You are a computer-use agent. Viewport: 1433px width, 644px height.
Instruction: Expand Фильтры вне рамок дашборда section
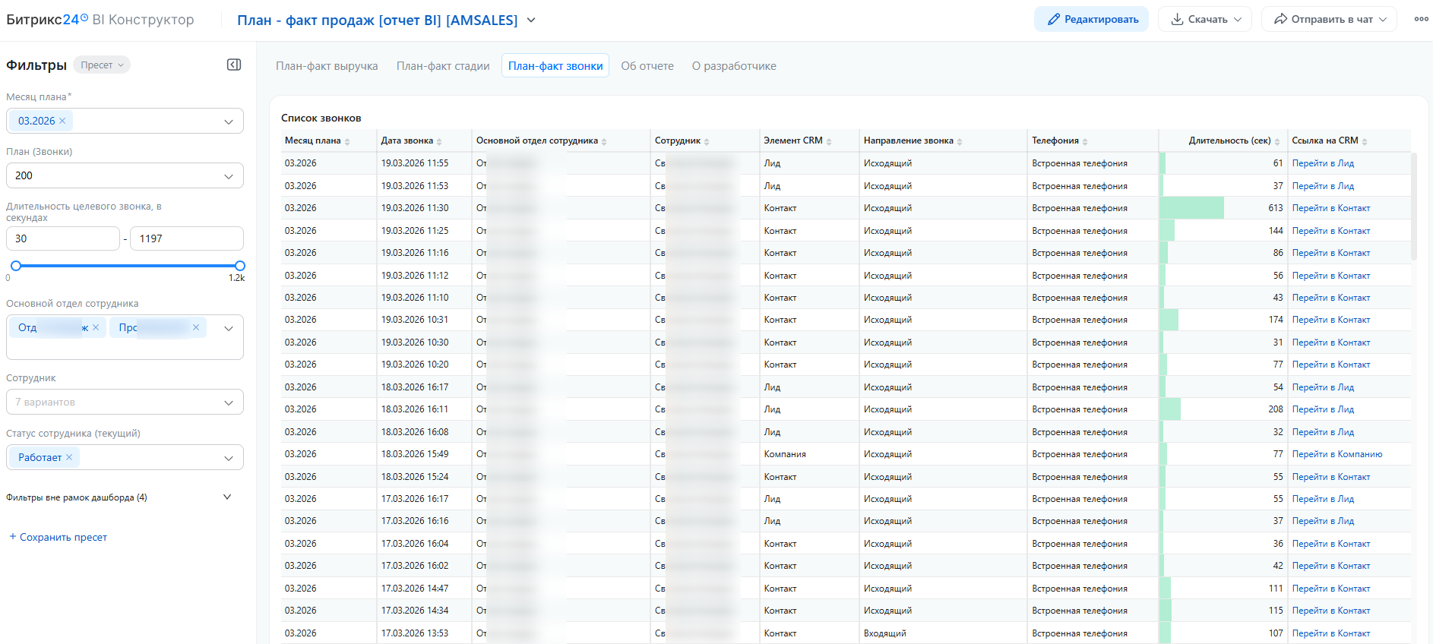pos(226,497)
